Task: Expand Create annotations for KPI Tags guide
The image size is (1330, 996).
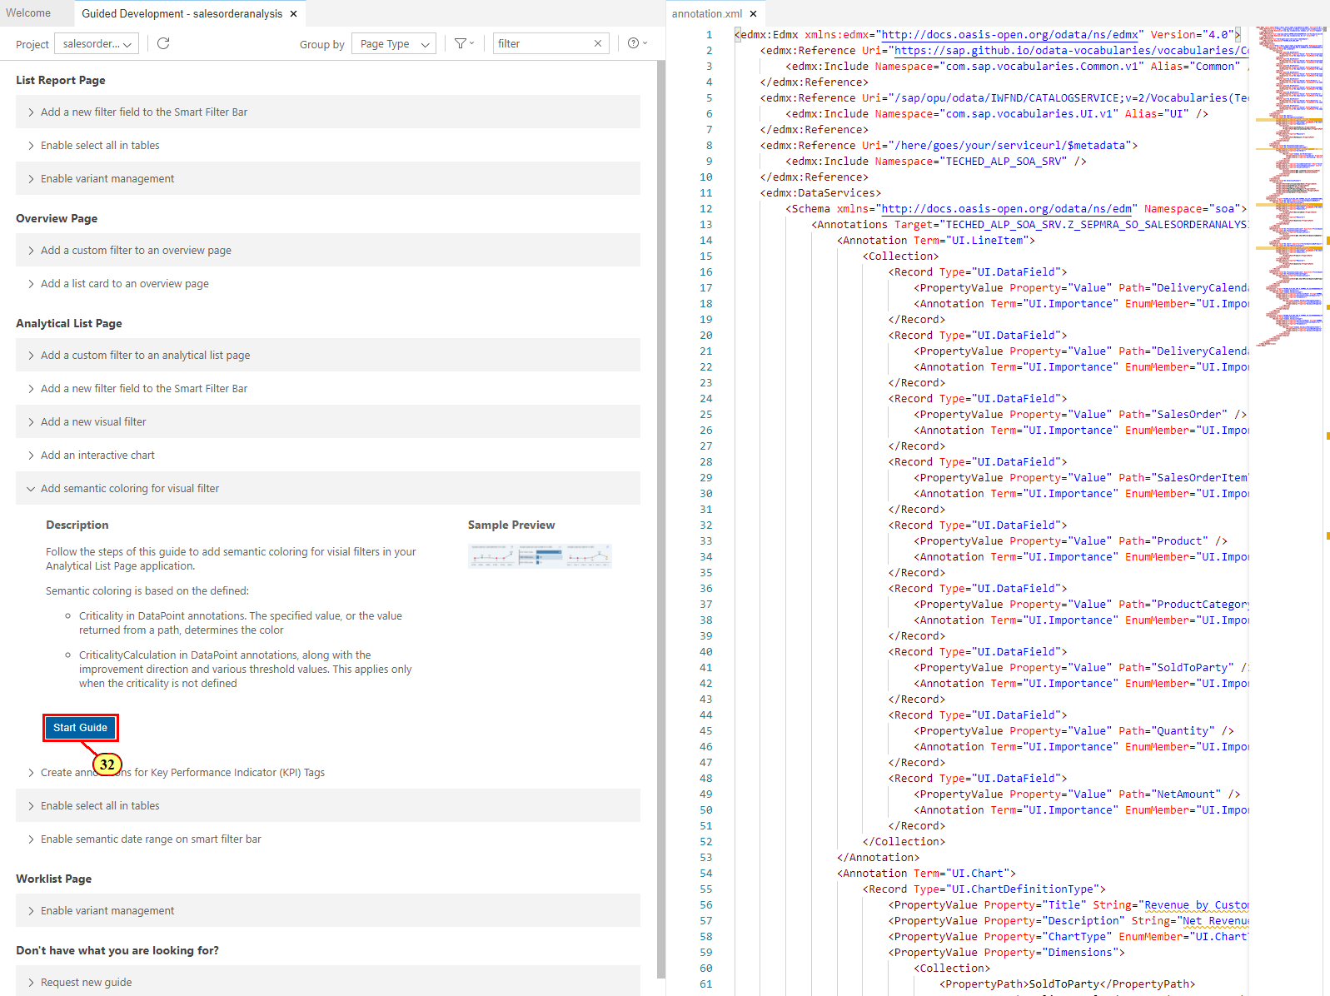Action: (328, 772)
